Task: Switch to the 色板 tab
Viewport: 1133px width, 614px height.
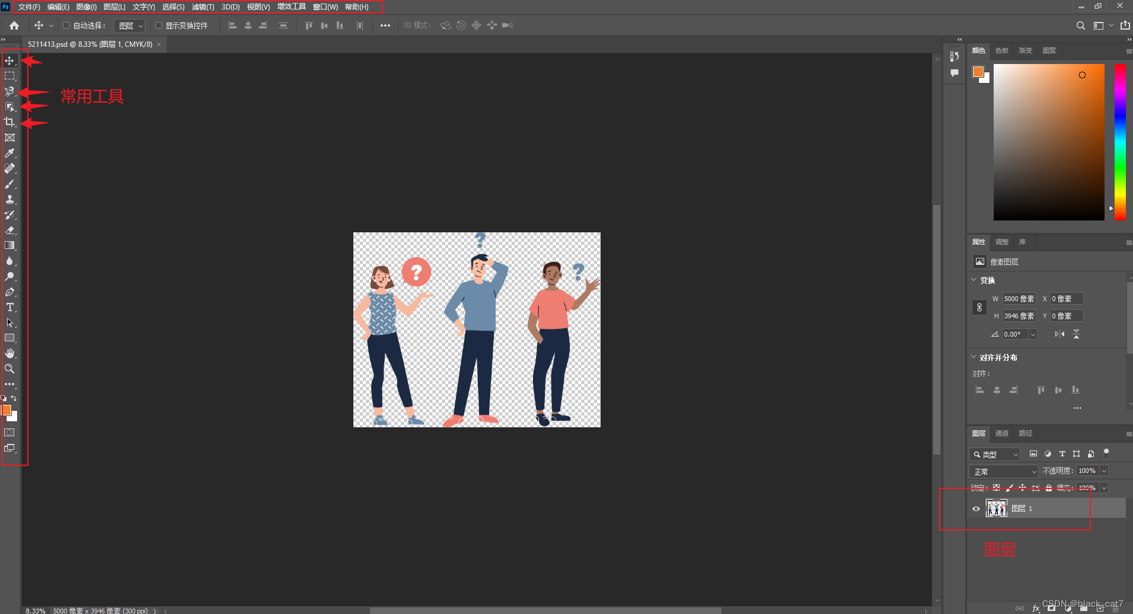Action: click(1001, 50)
